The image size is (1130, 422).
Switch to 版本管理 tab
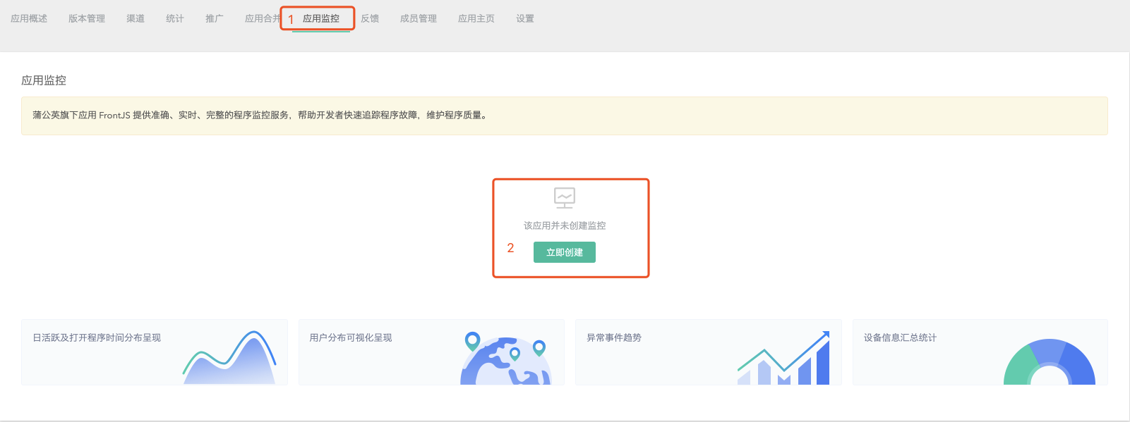click(87, 18)
